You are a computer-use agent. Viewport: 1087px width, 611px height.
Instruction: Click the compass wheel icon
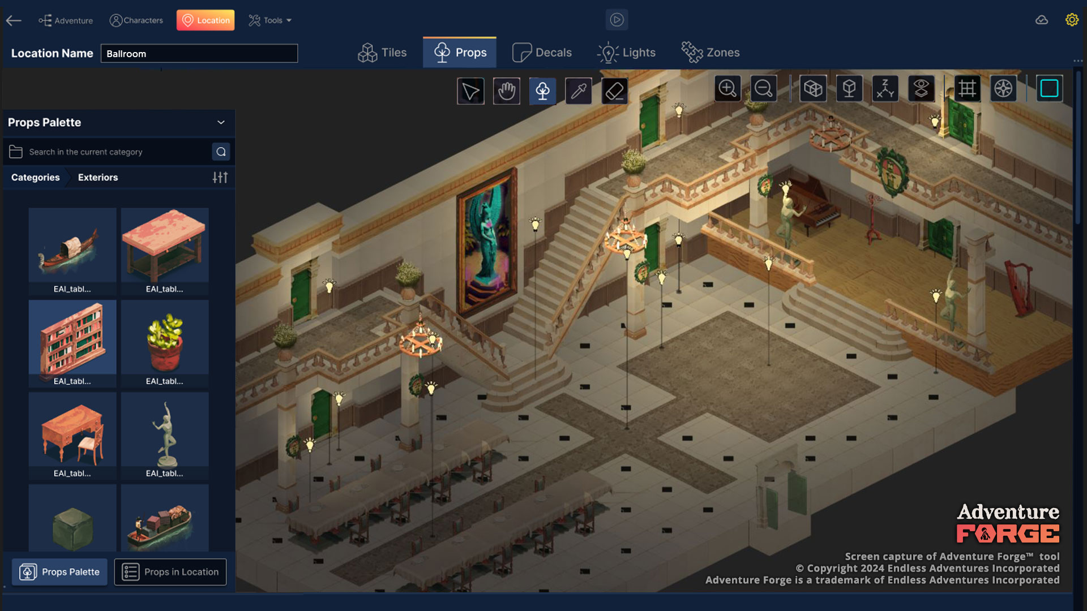click(x=1003, y=88)
